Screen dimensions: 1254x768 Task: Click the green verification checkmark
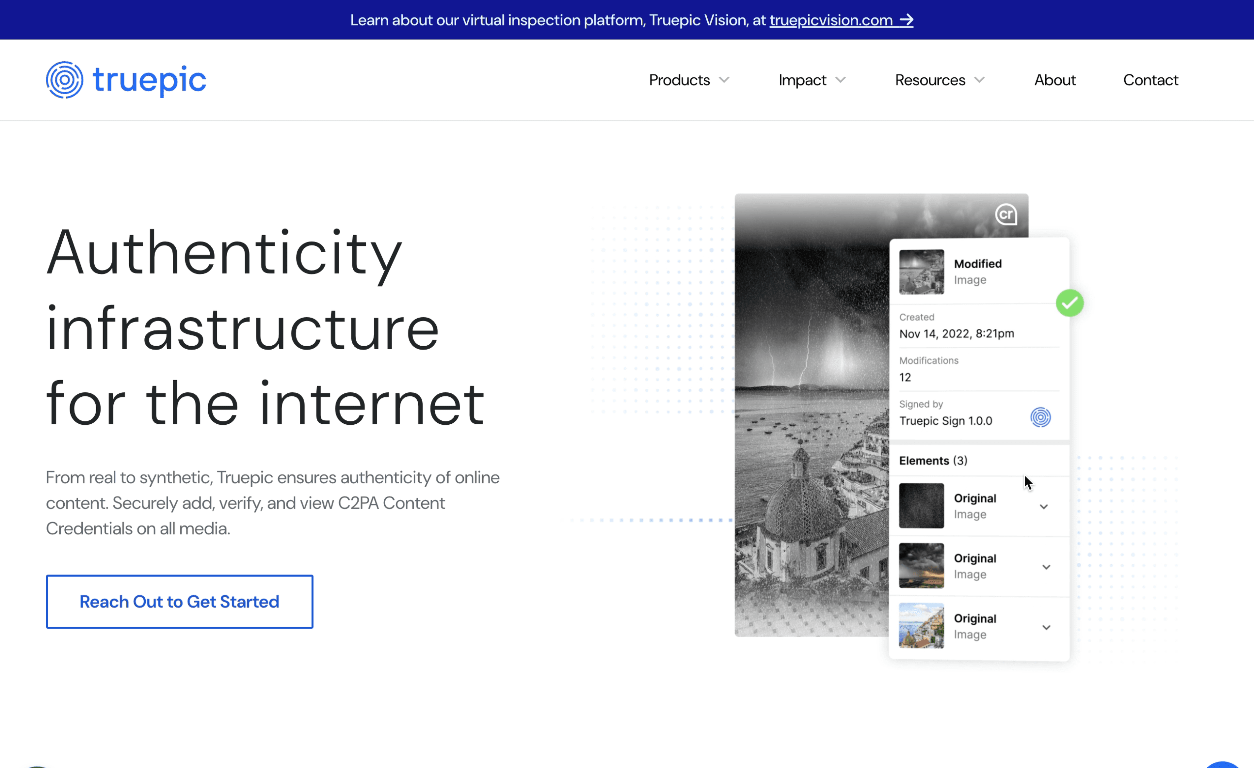1069,303
